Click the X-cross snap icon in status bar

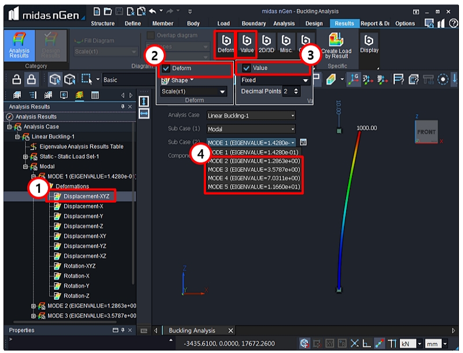pos(354,343)
